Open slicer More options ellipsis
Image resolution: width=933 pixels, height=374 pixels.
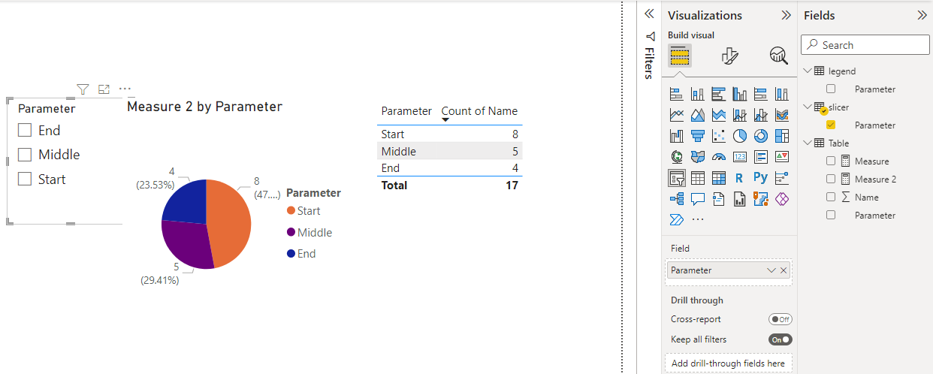coord(125,89)
